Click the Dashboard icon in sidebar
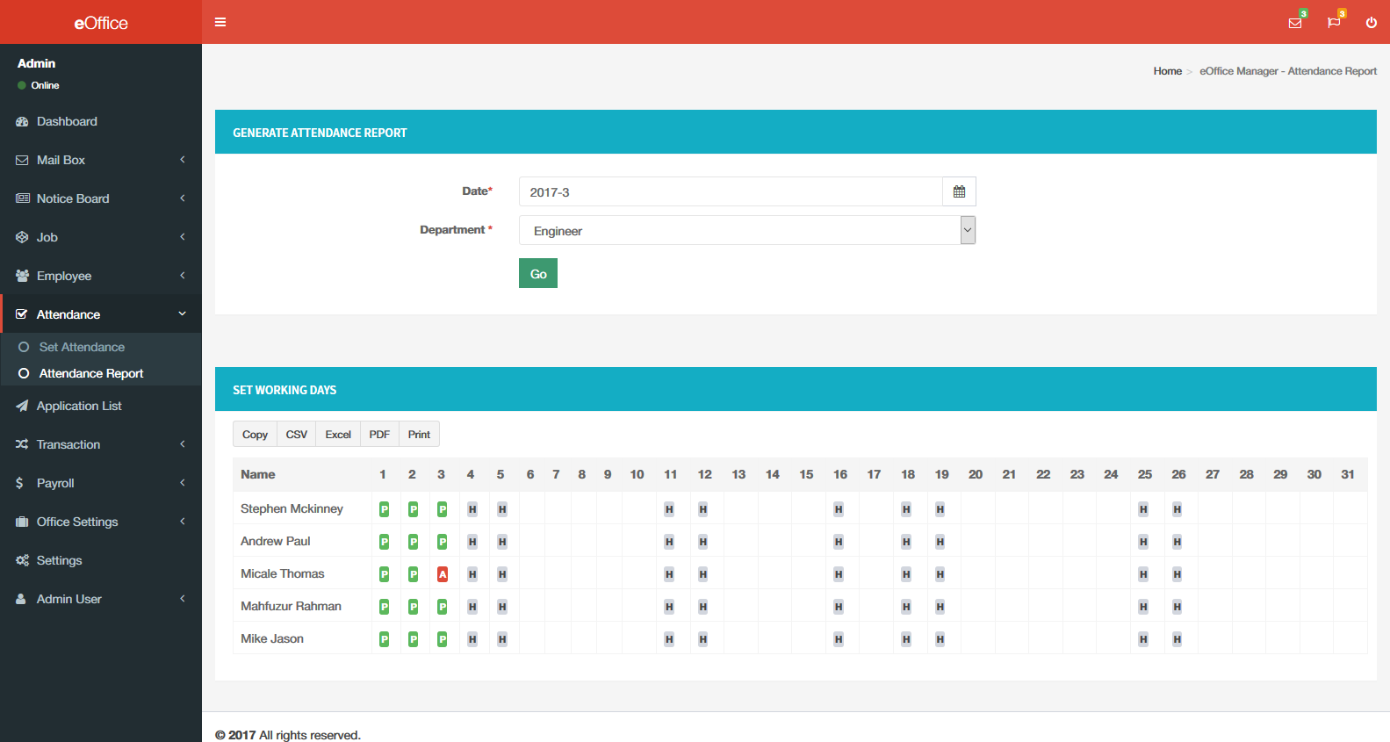The height and width of the screenshot is (742, 1390). [23, 121]
